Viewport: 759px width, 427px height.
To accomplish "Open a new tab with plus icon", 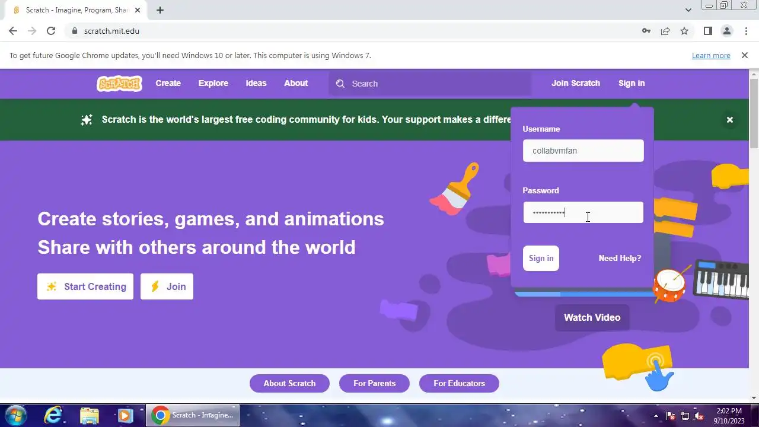I will tap(160, 10).
